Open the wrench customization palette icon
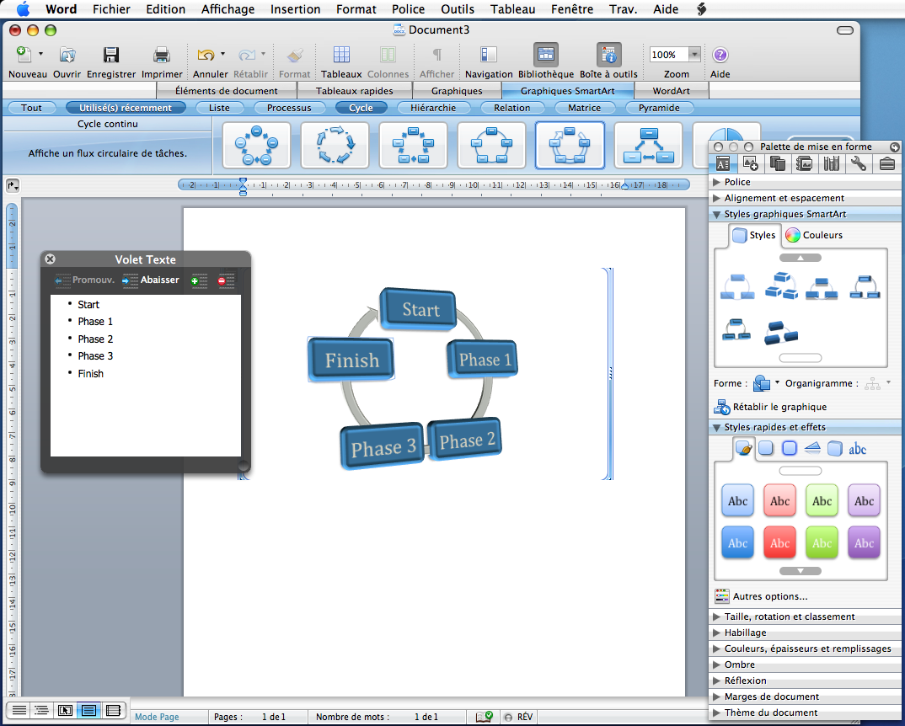 pyautogui.click(x=859, y=164)
